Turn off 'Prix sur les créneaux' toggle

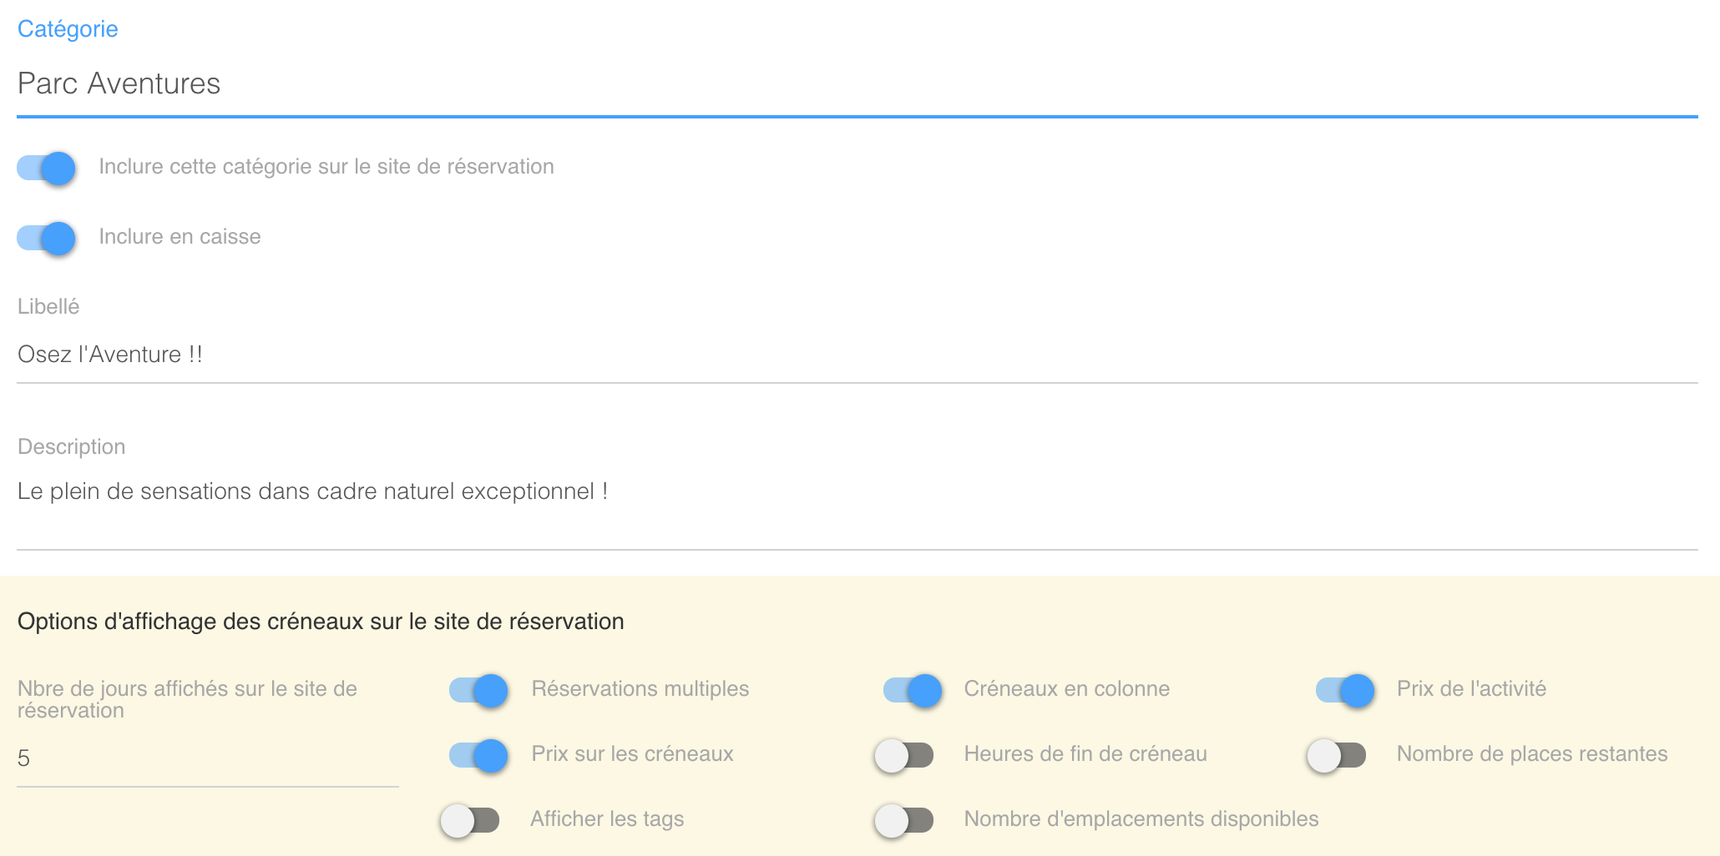tap(478, 755)
